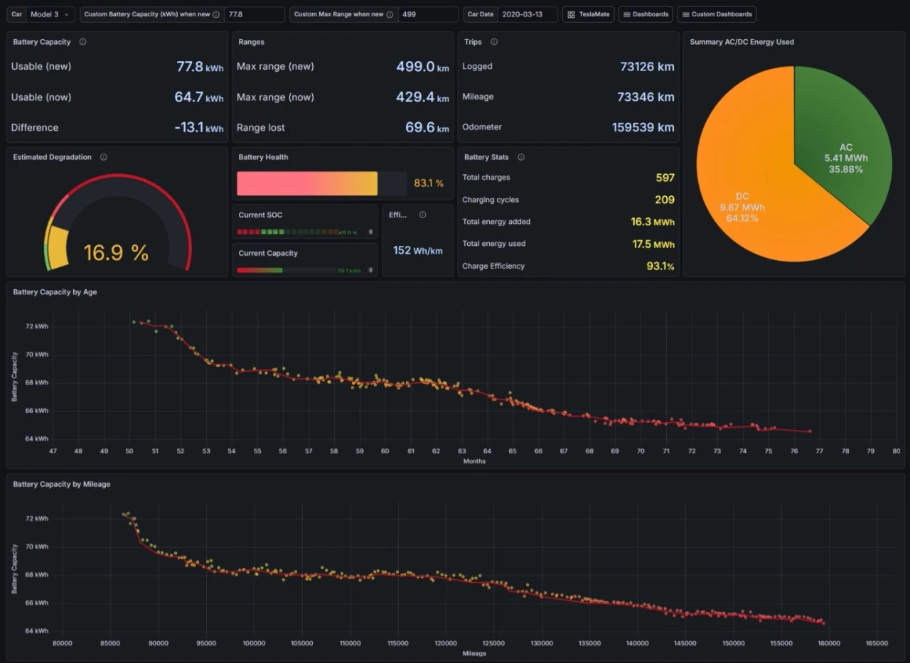Click the Odometer value 159539 km
This screenshot has height=663, width=910.
coord(643,128)
